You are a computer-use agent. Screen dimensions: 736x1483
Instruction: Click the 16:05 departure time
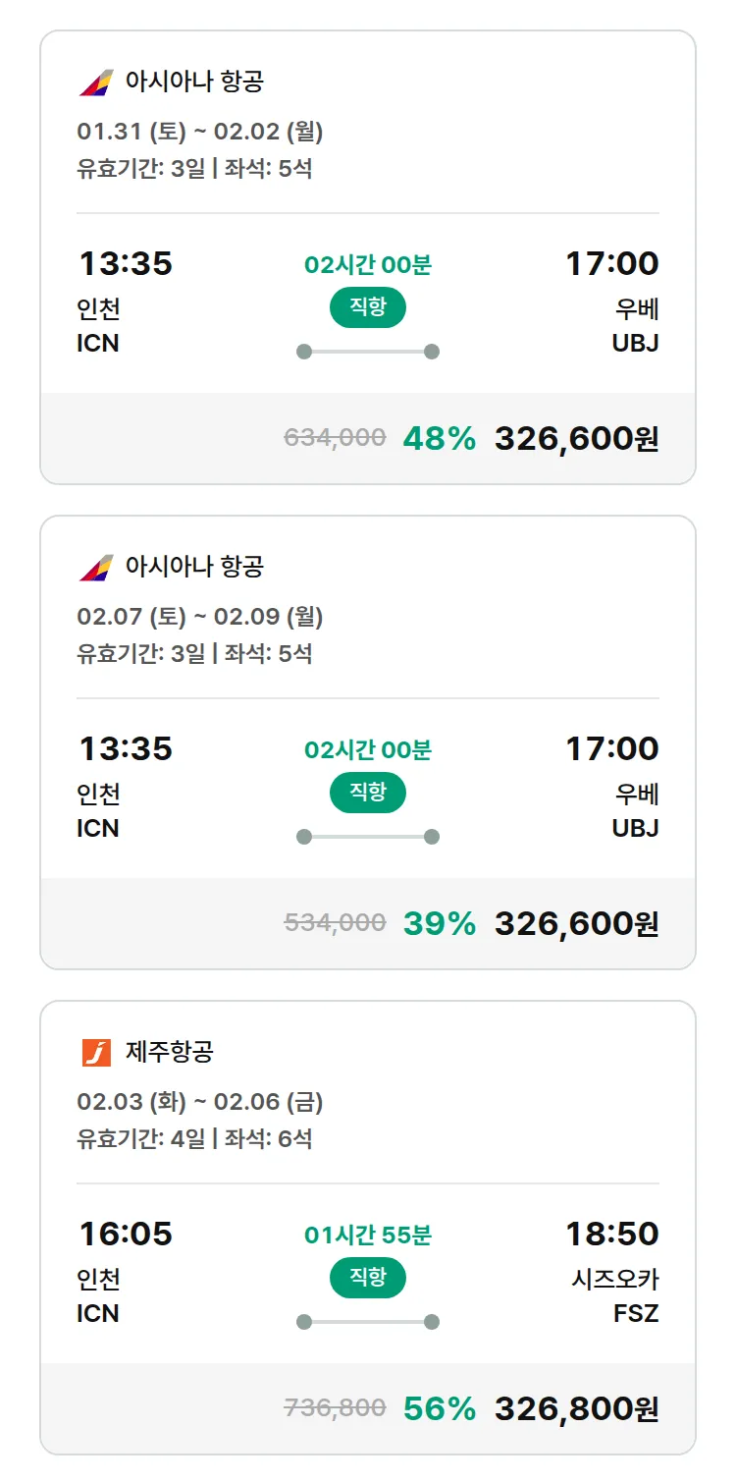click(x=125, y=1234)
